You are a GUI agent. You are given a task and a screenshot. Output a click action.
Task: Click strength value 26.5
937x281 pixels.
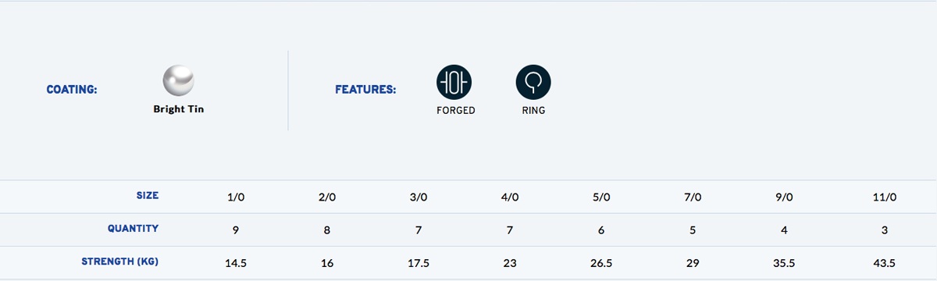tap(601, 264)
